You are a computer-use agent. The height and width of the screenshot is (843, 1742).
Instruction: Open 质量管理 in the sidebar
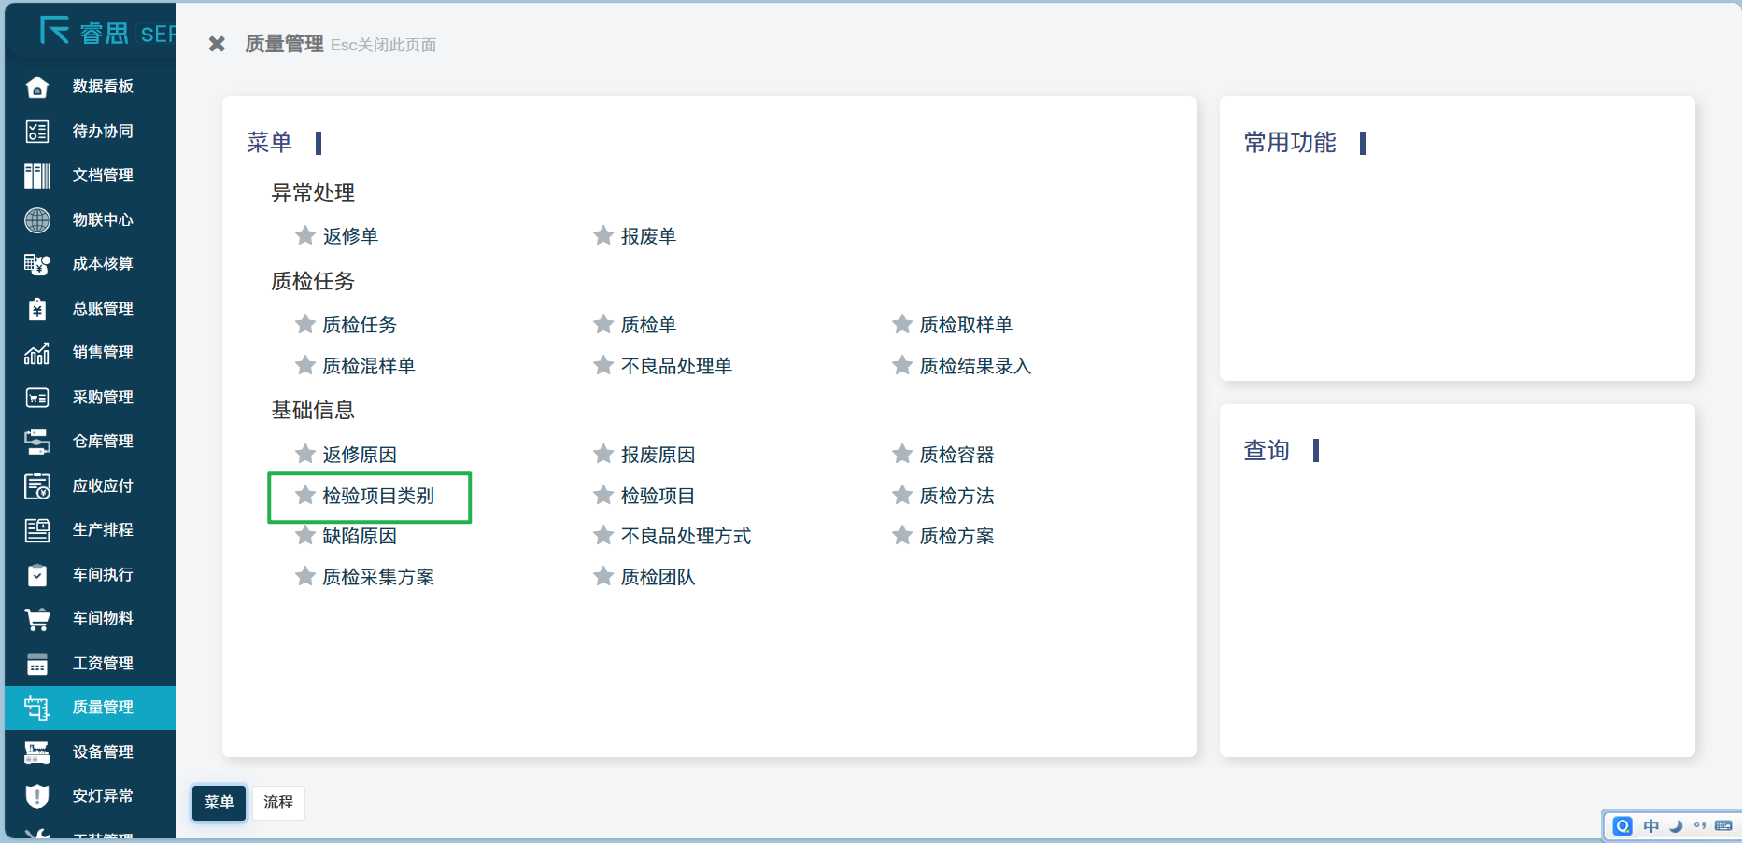pos(103,708)
